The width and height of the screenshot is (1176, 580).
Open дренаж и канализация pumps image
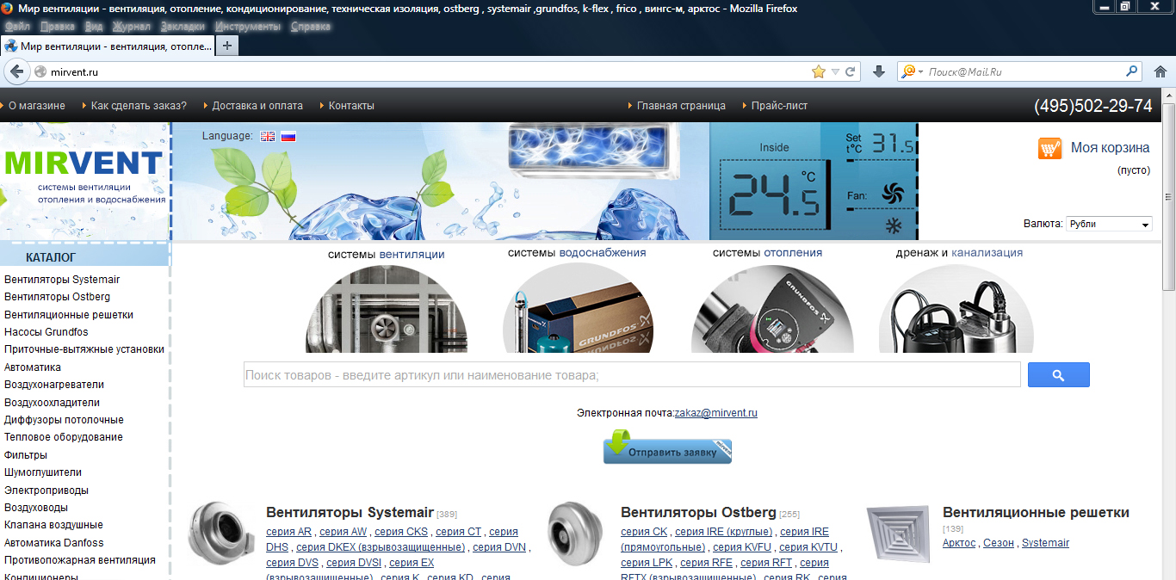pos(956,308)
